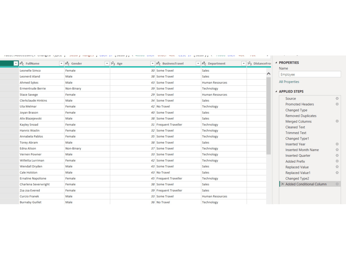The width and height of the screenshot is (346, 260).
Task: Collapse the PROPERTIES section
Action: click(276, 62)
